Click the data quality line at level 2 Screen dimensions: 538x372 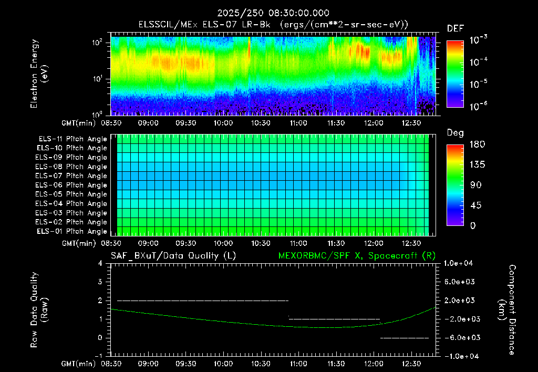click(203, 301)
